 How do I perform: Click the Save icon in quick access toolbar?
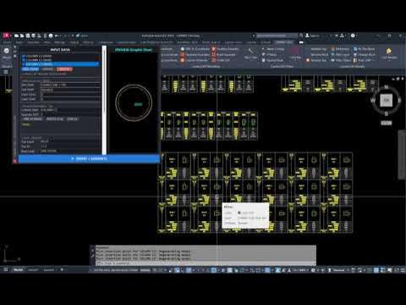[x=28, y=36]
